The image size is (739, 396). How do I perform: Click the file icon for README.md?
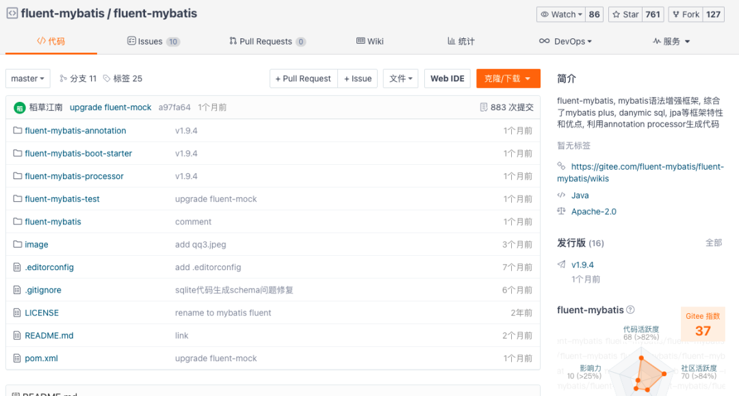[17, 335]
